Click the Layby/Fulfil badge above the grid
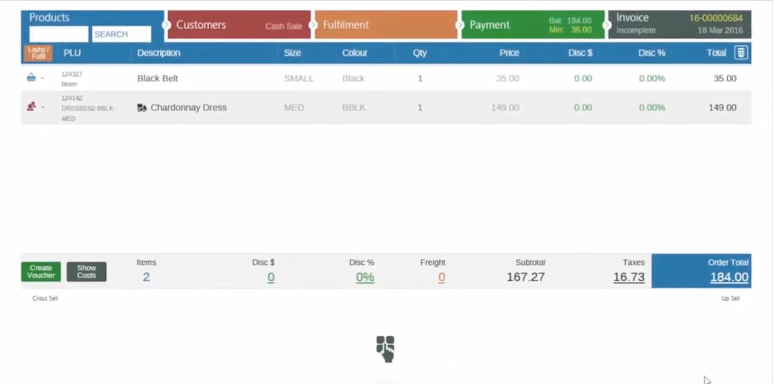The width and height of the screenshot is (775, 384). tap(38, 53)
